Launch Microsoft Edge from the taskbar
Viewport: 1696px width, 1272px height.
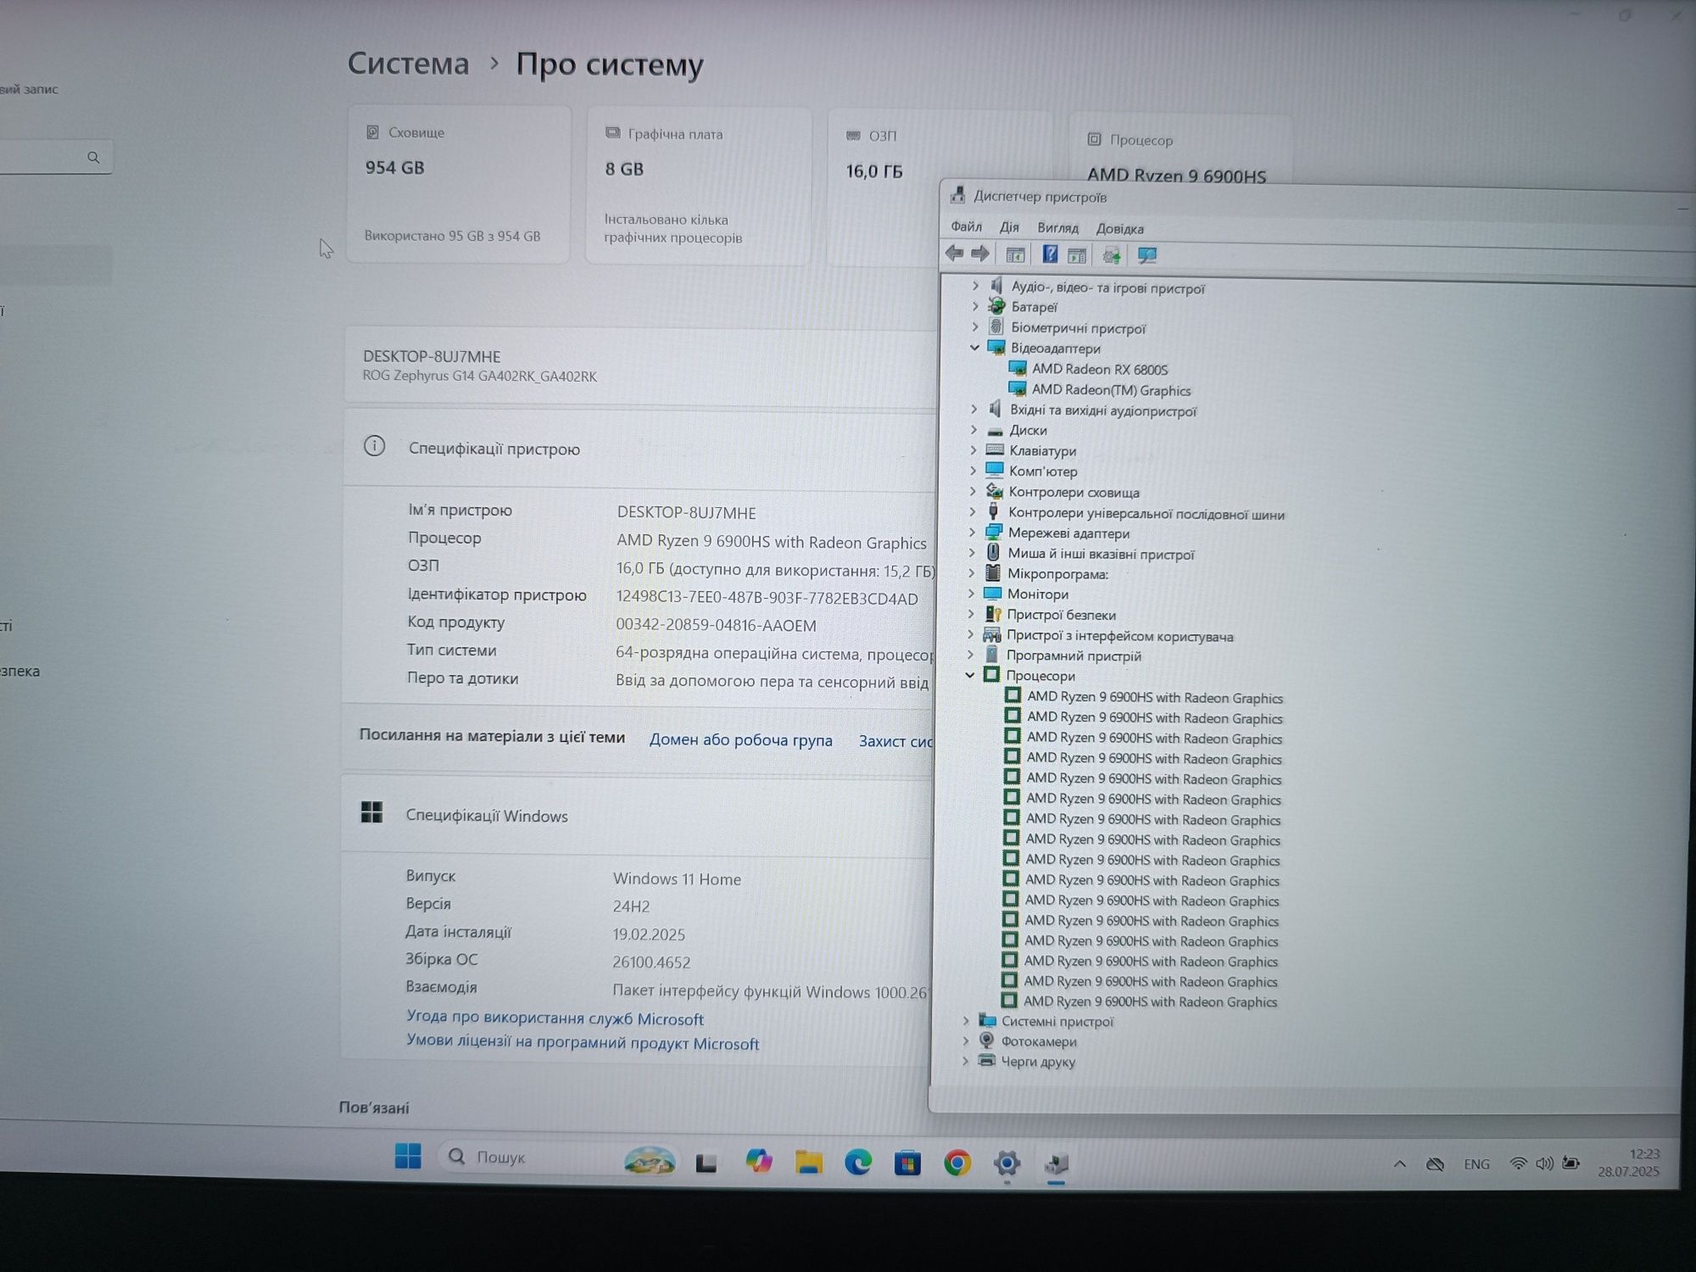coord(858,1162)
